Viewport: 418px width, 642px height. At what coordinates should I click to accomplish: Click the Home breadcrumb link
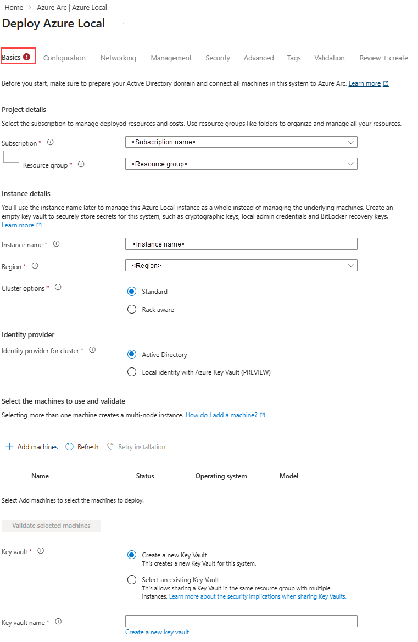point(14,7)
